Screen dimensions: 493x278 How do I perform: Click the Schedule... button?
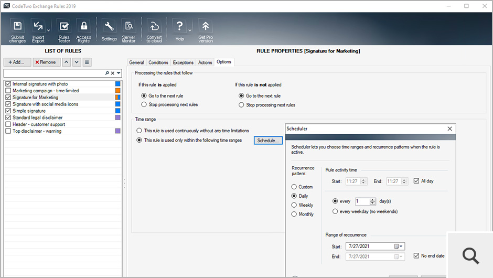click(268, 141)
